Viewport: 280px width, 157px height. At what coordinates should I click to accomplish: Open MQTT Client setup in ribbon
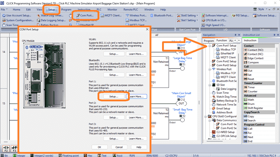pos(113,15)
